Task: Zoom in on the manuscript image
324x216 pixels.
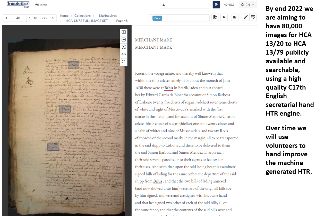Action: [x=124, y=32]
